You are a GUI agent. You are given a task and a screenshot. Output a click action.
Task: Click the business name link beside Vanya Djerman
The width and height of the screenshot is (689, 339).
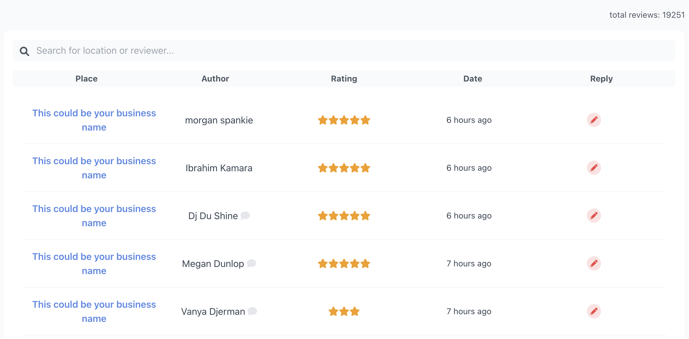(x=94, y=311)
